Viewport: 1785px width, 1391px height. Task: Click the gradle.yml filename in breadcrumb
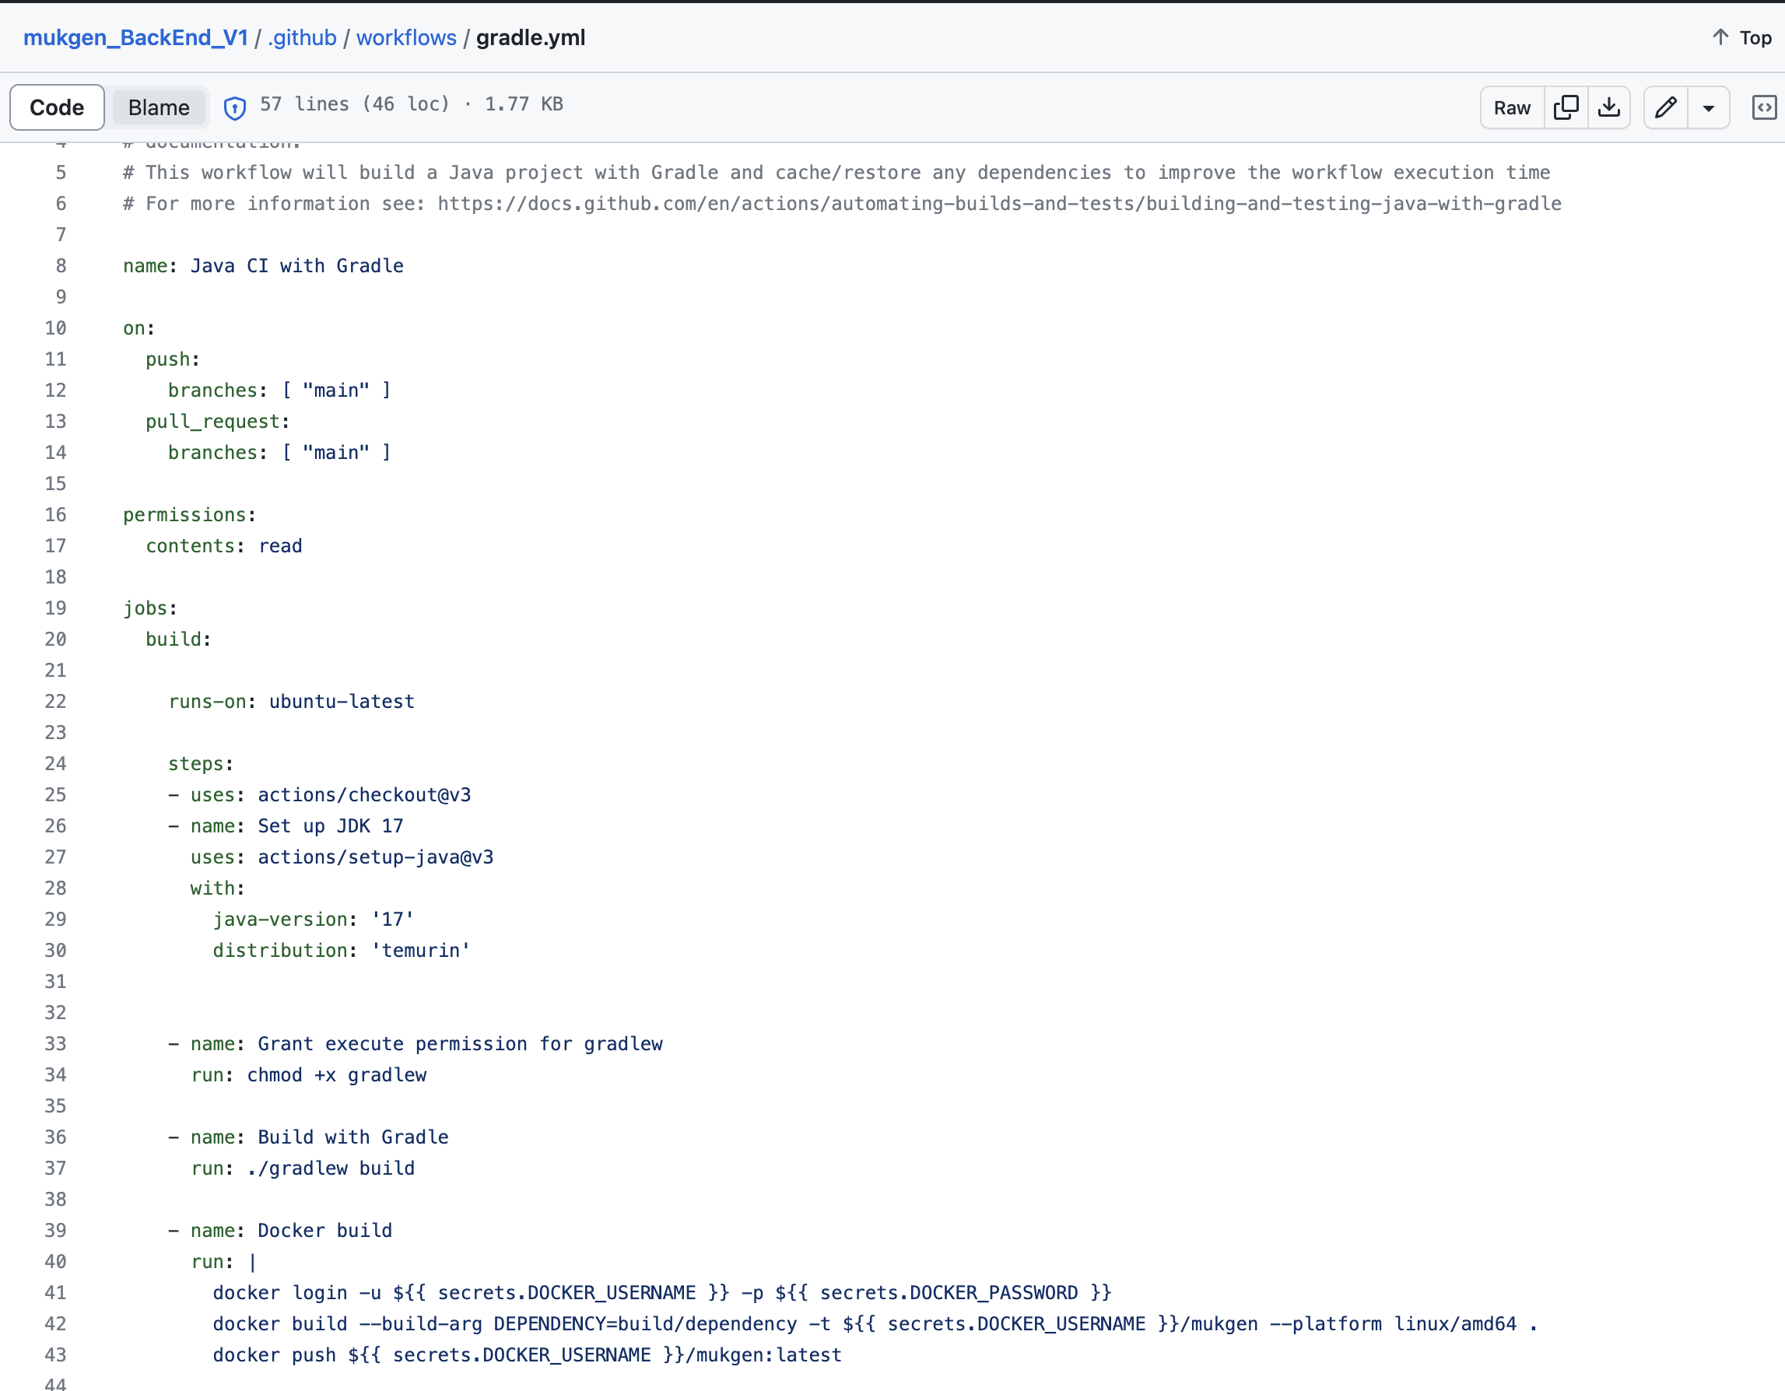pyautogui.click(x=531, y=37)
